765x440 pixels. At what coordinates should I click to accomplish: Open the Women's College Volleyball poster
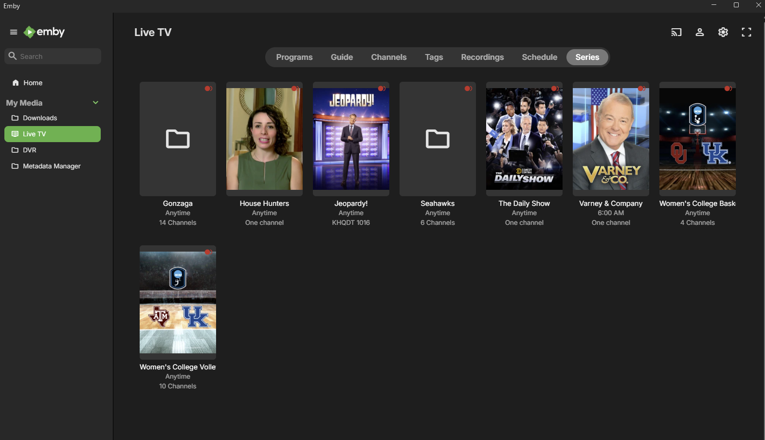pyautogui.click(x=178, y=302)
